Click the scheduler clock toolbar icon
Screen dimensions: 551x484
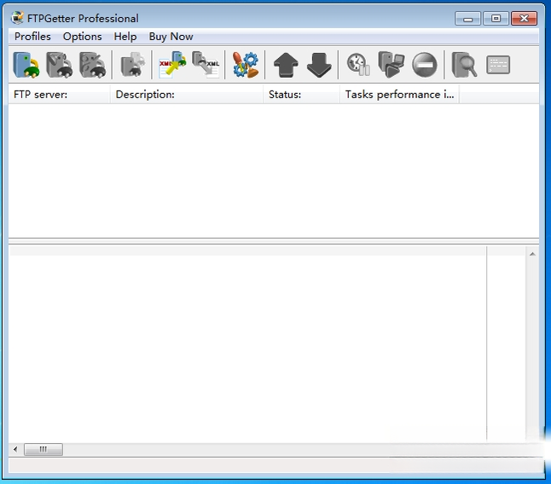[358, 65]
